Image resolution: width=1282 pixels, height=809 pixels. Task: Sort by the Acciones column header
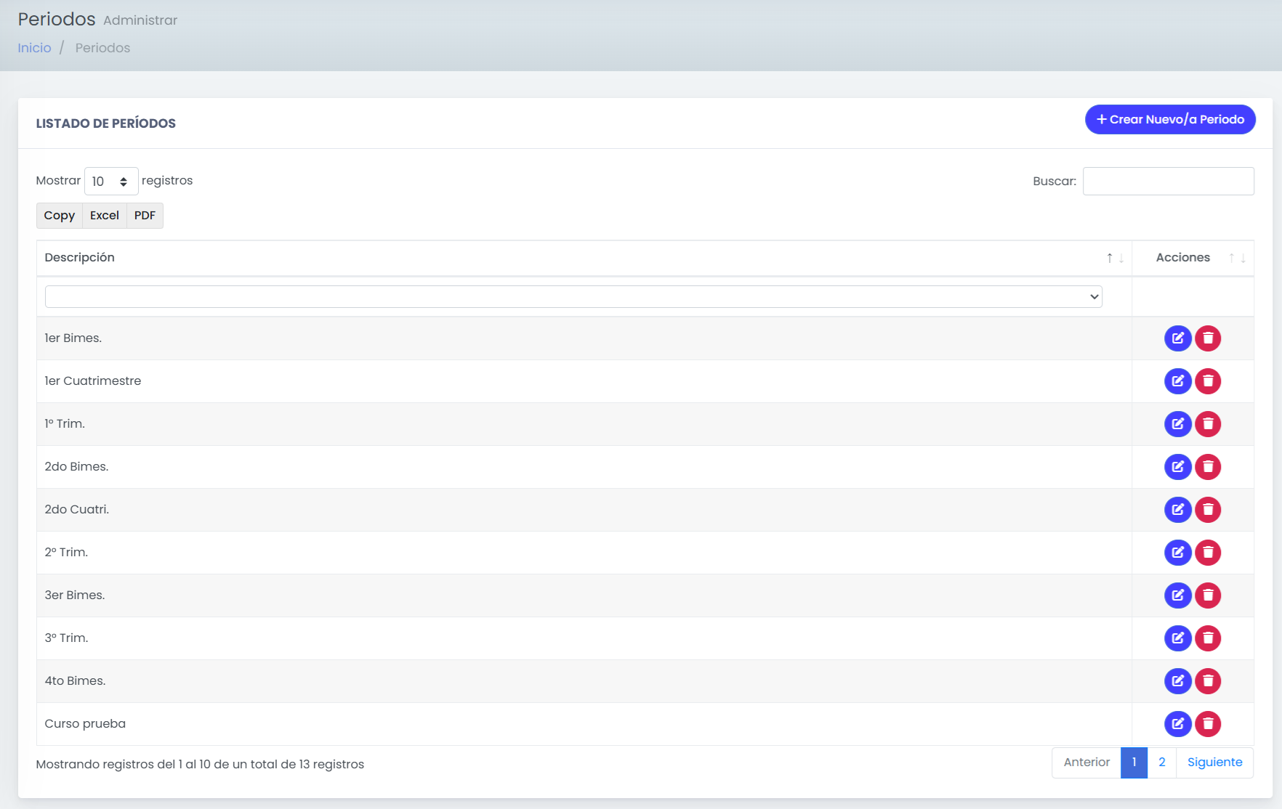(1193, 258)
